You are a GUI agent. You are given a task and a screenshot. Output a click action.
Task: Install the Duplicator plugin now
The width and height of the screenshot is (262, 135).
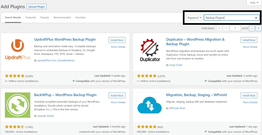[249, 40]
